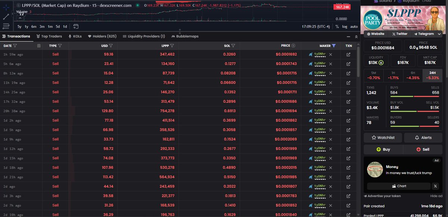Set chart range to 1d
This screenshot has width=448, height=217.
(x=65, y=26)
